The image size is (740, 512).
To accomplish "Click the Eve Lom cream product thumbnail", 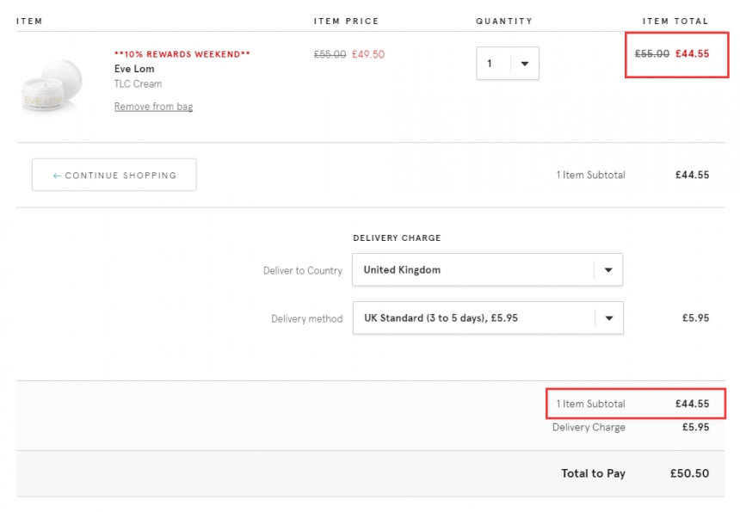I will tap(52, 86).
